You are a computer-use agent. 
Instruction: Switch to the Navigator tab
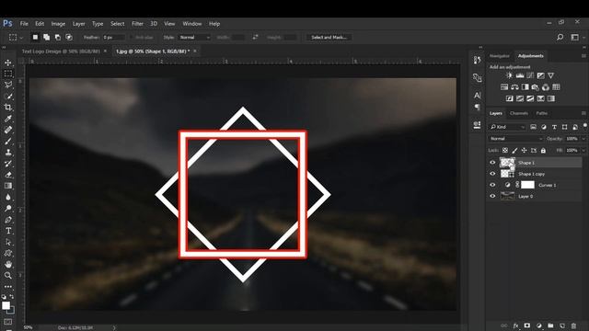pos(499,56)
